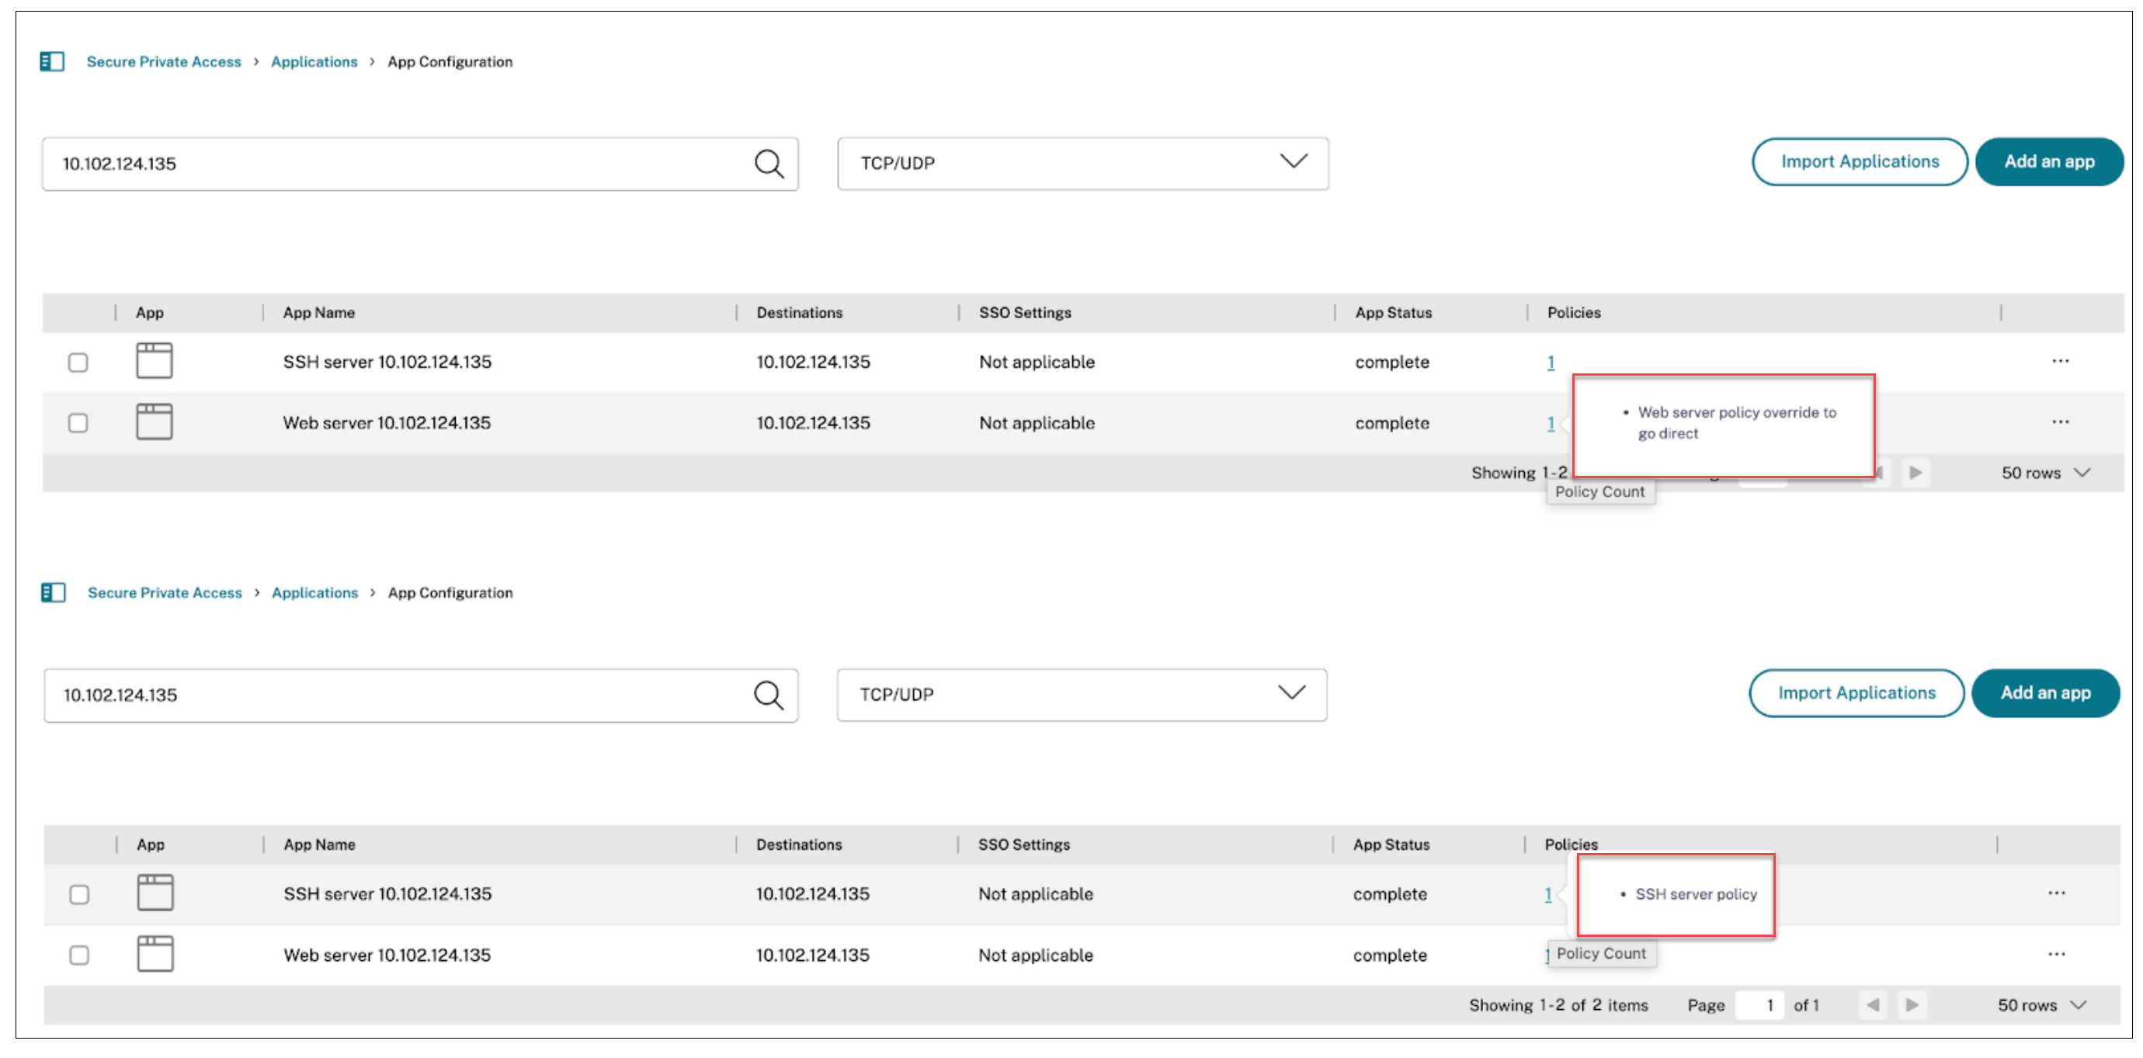Click the Web server app icon in top table
The width and height of the screenshot is (2143, 1058).
pos(154,421)
